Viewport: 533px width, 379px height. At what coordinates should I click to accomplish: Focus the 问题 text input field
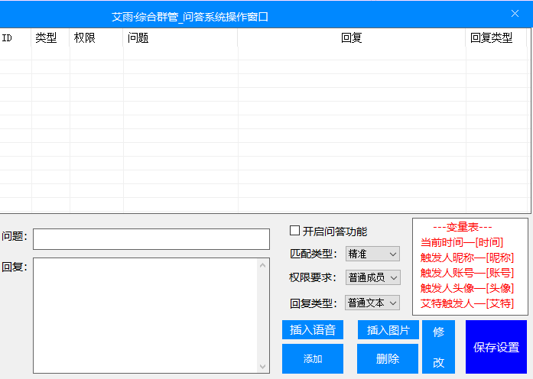pos(151,239)
